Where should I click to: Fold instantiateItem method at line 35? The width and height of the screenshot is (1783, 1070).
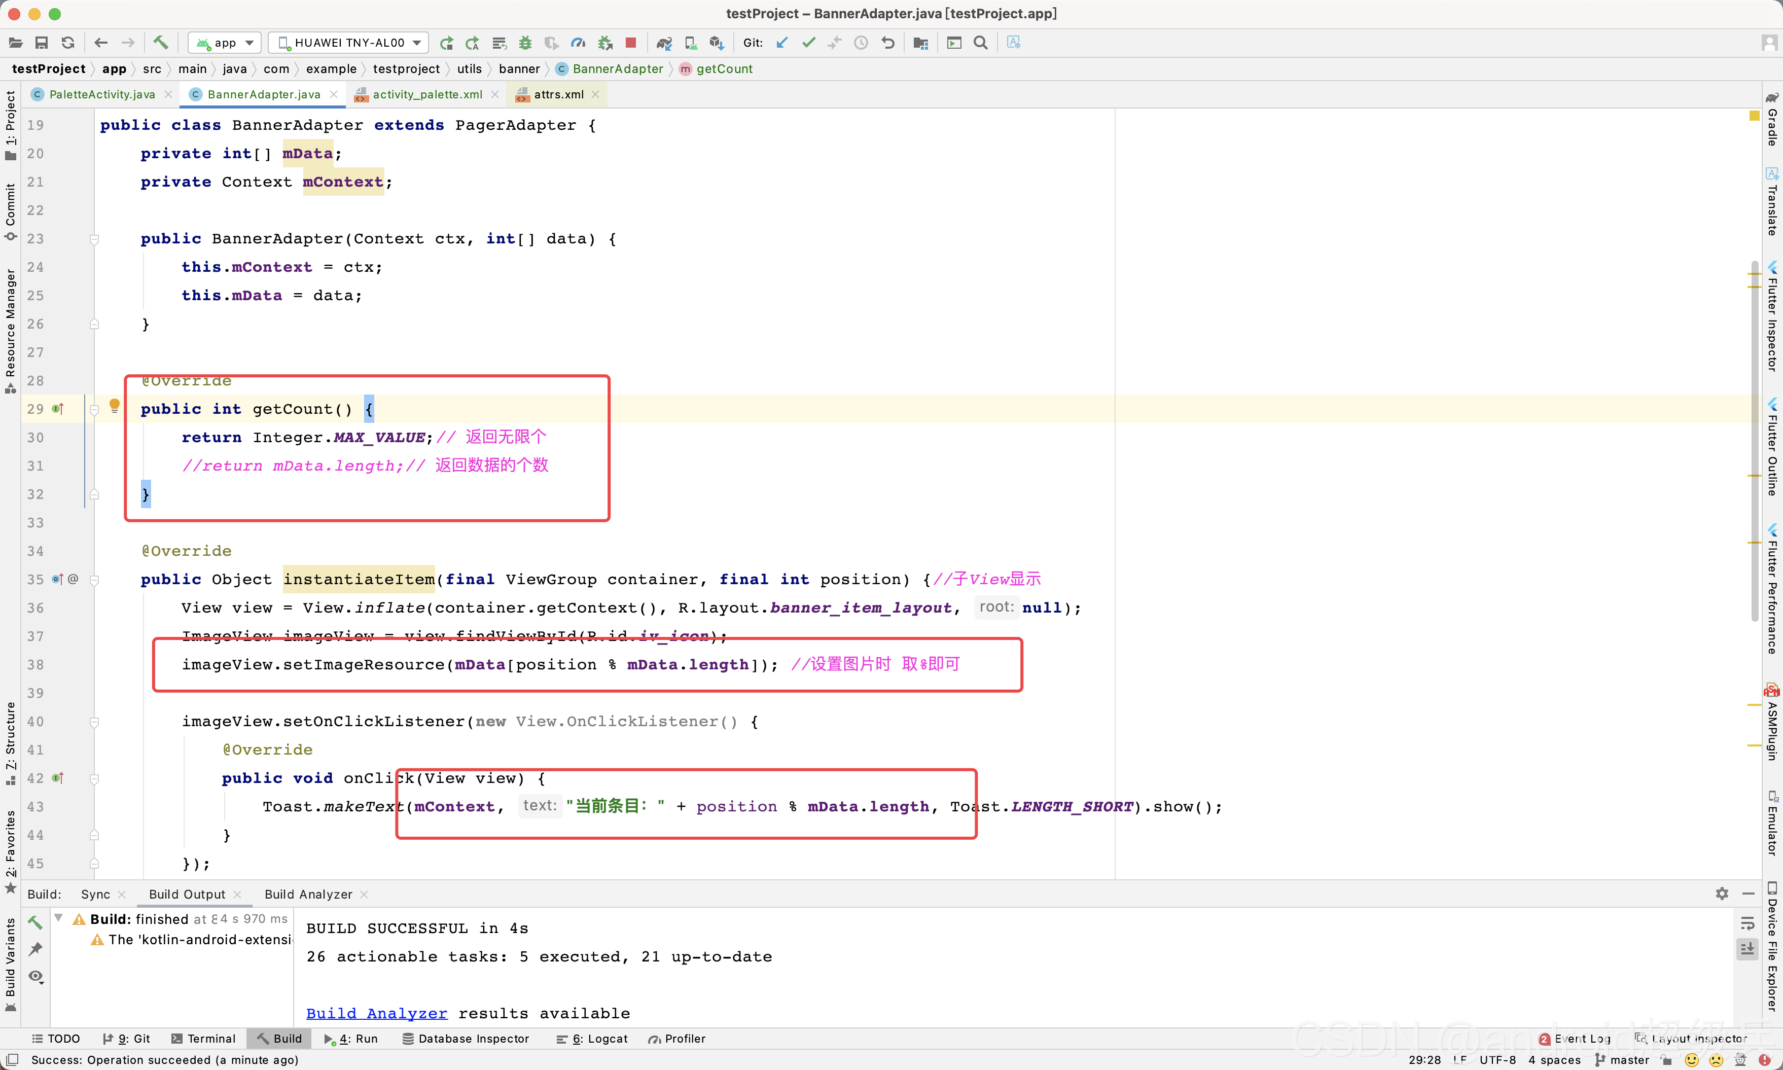pyautogui.click(x=94, y=579)
